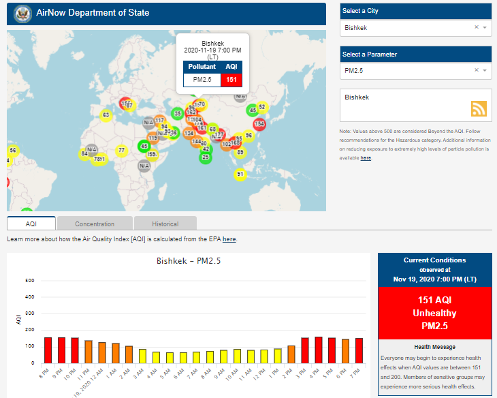Click the green 25 AQI map marker

206,157
